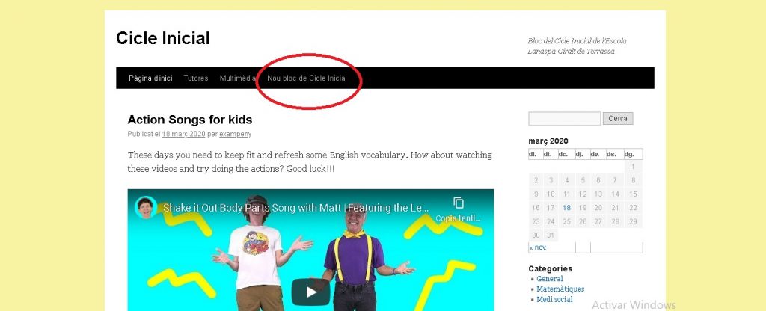Click the video title text
This screenshot has width=766, height=311.
[296, 208]
